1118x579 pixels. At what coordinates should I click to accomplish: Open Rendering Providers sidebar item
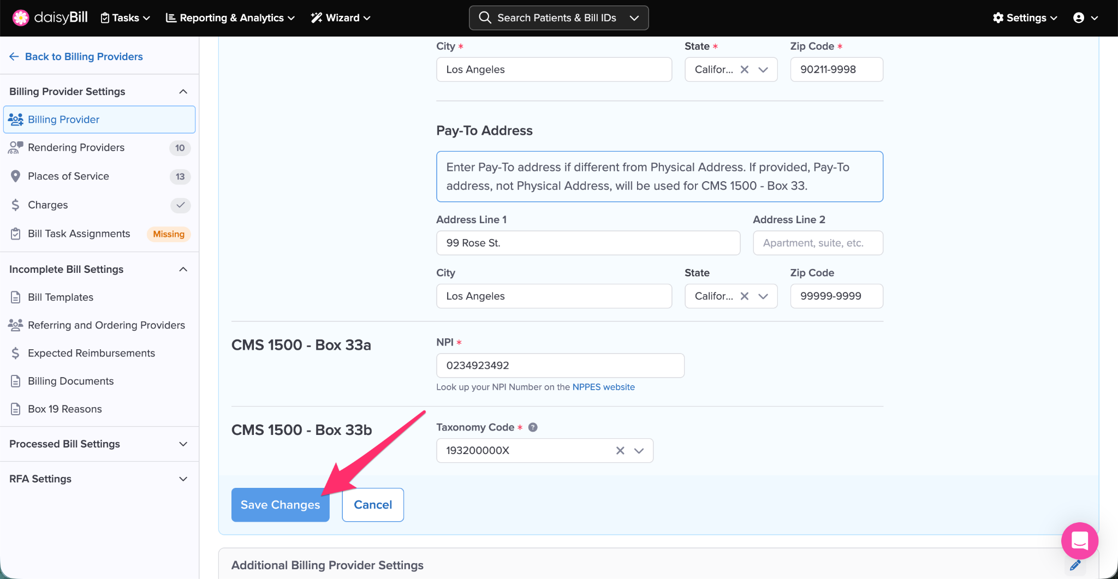click(76, 148)
